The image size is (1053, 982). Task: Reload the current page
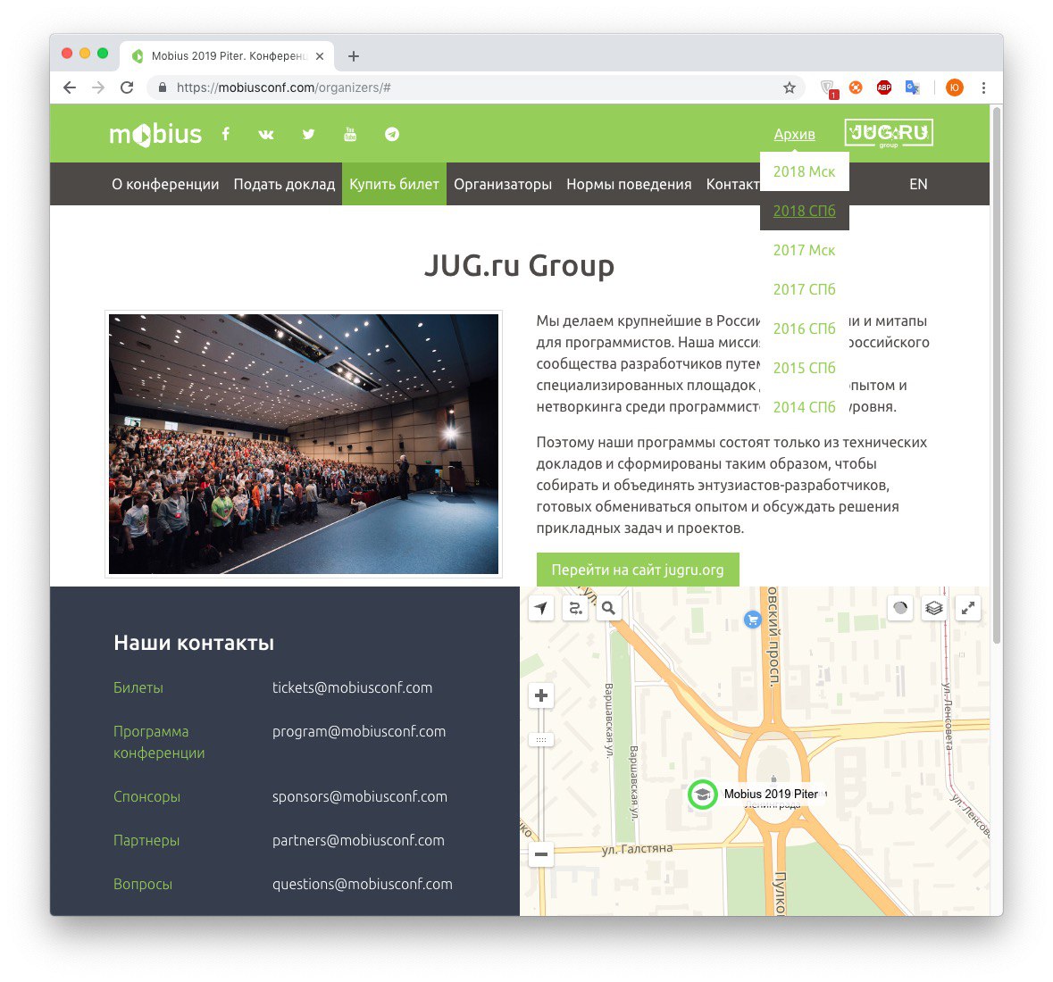click(127, 87)
